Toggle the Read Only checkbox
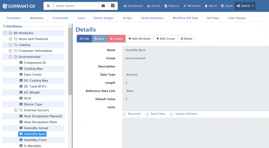This screenshot has height=148, width=269. 147,114
